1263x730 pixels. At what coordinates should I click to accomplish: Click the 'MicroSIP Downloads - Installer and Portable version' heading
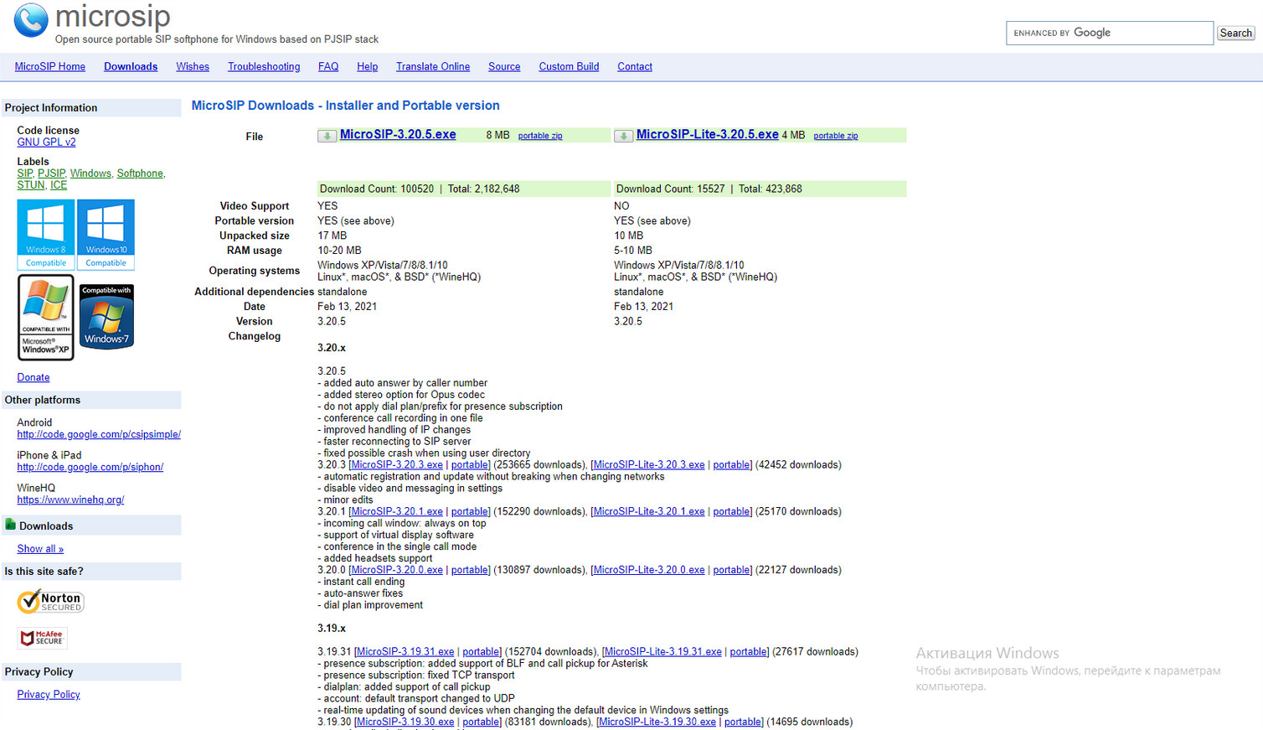click(345, 106)
